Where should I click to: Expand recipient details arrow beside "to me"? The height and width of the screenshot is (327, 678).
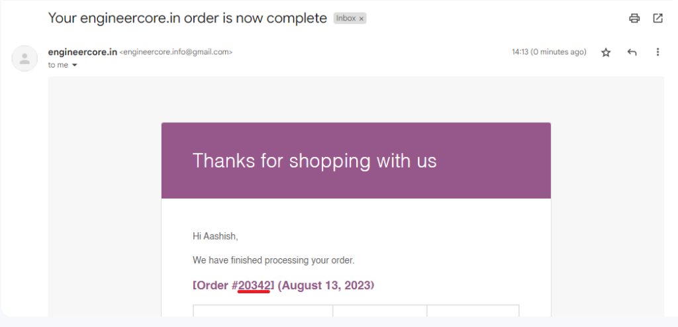point(75,65)
